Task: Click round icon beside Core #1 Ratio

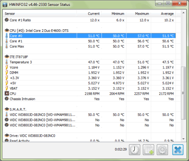Action: 7,20
